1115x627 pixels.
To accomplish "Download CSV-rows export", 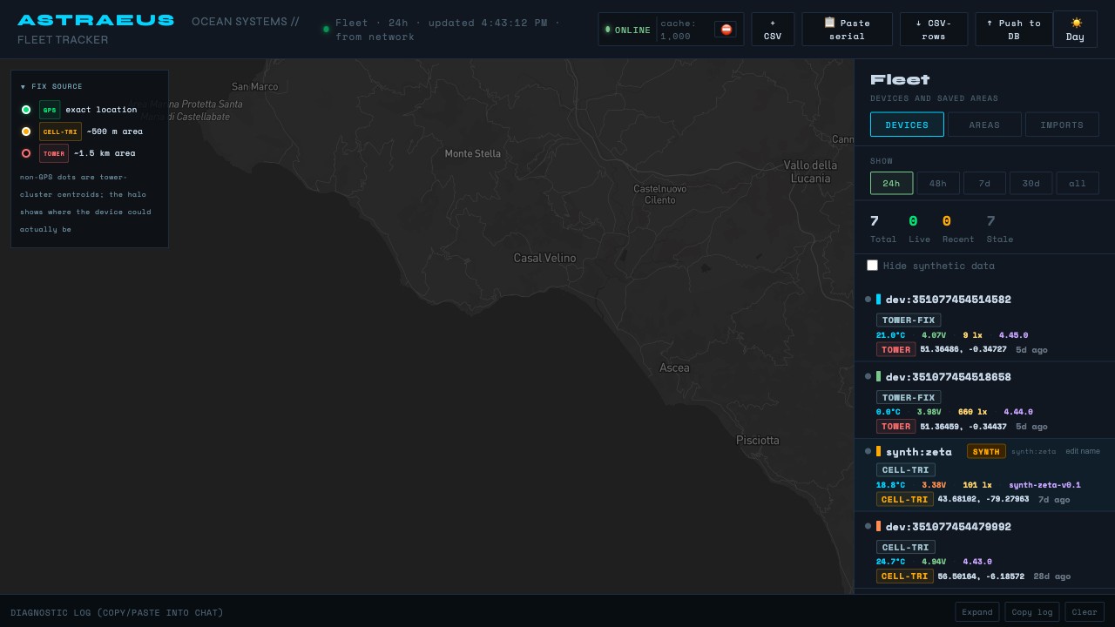I will coord(934,30).
